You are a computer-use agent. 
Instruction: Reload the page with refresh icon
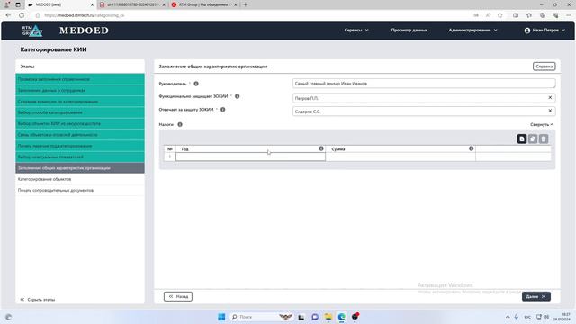[22, 15]
